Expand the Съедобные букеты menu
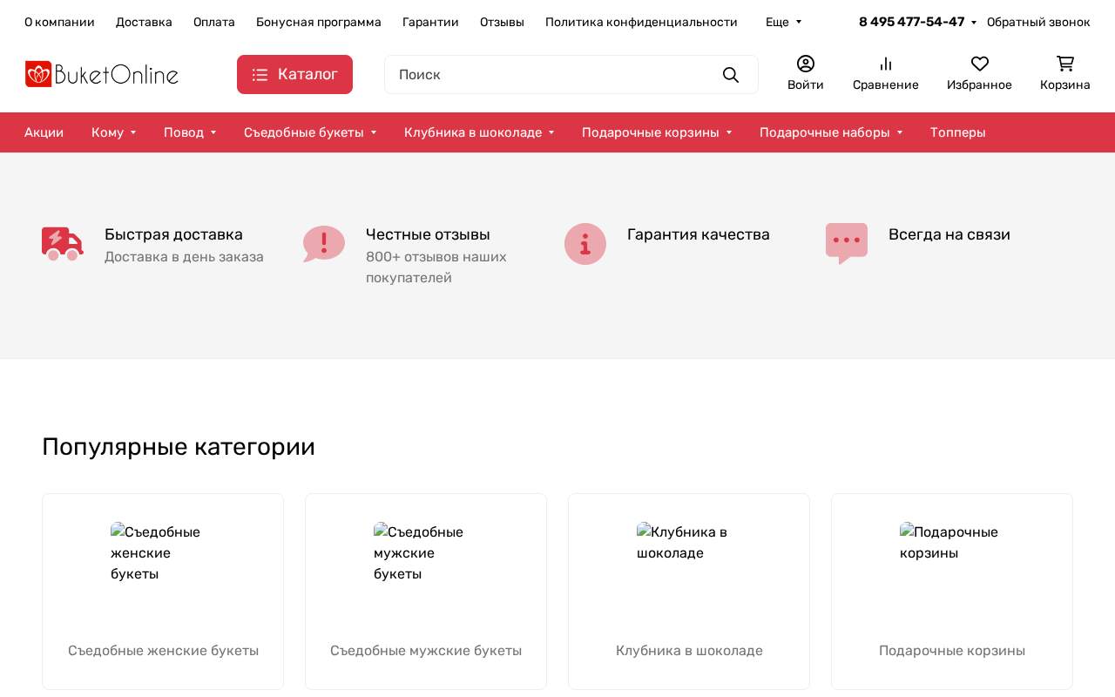This screenshot has height=697, width=1115. (x=310, y=132)
